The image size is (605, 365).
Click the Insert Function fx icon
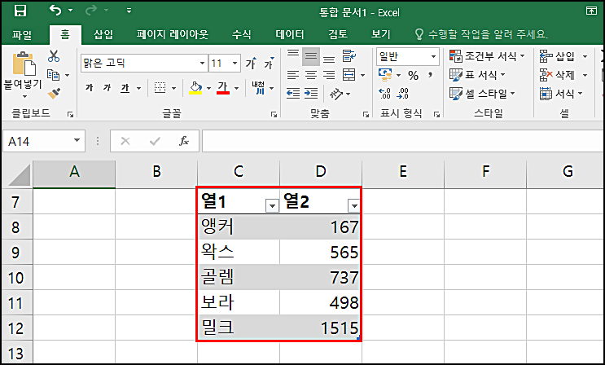click(x=184, y=141)
